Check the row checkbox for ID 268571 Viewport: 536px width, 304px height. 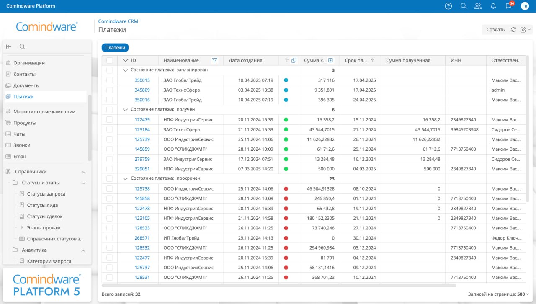110,238
